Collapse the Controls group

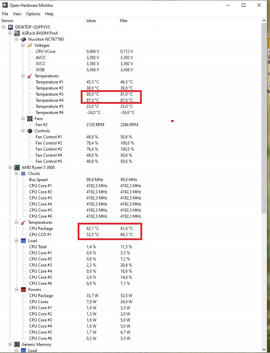tap(23, 131)
